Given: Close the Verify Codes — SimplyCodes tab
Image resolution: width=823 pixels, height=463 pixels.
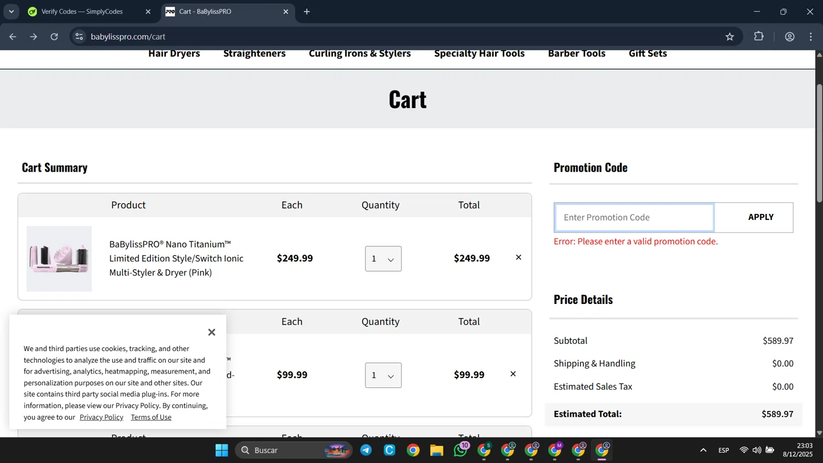Looking at the screenshot, I should point(148,12).
